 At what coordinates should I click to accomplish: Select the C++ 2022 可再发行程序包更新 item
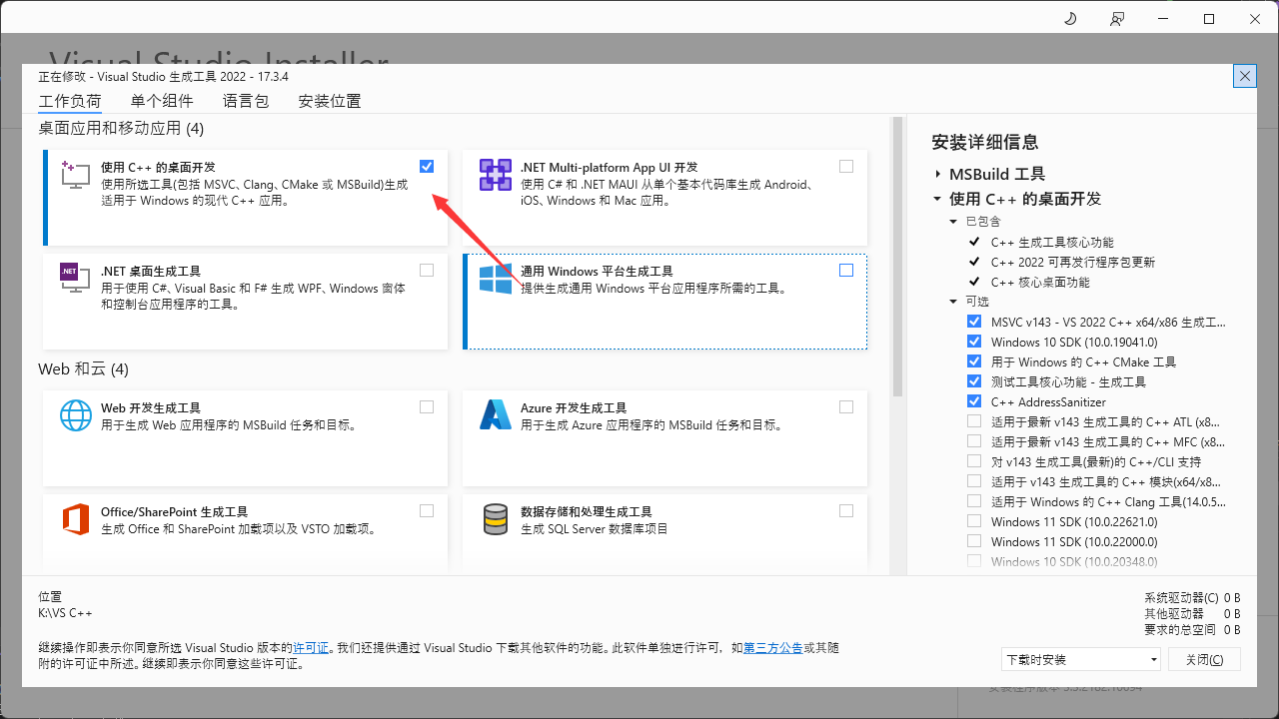1073,262
